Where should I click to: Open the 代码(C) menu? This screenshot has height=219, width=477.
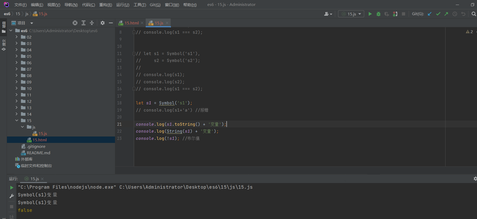pyautogui.click(x=88, y=5)
